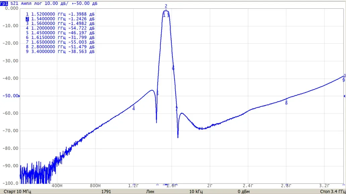346x194 pixels.
Task: Select marker 1 row at 1.5200000 ГГц
Action: click(60, 14)
